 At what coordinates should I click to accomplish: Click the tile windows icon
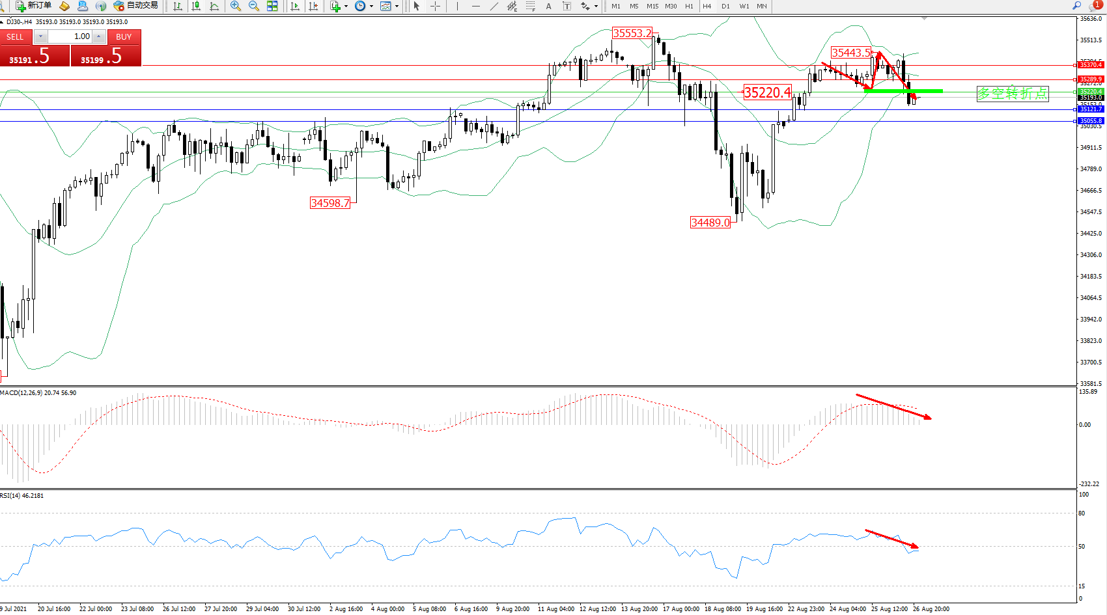[x=272, y=6]
